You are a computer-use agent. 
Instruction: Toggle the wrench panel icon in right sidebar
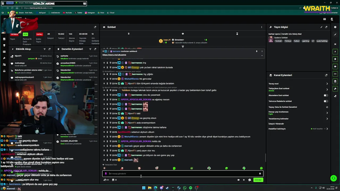(x=335, y=89)
